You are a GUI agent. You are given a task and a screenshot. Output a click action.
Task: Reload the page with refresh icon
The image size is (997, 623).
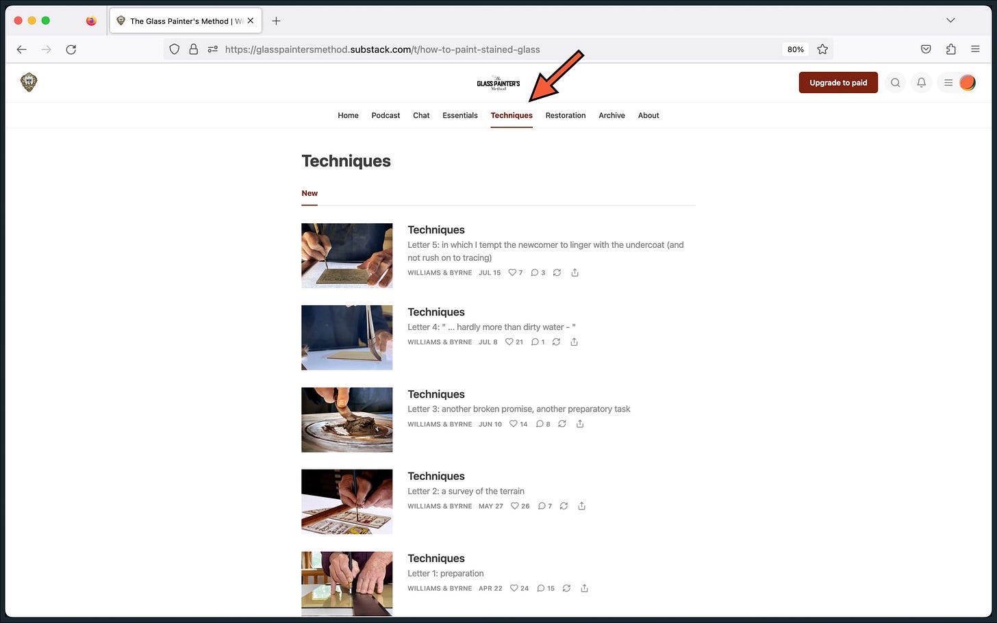point(71,49)
